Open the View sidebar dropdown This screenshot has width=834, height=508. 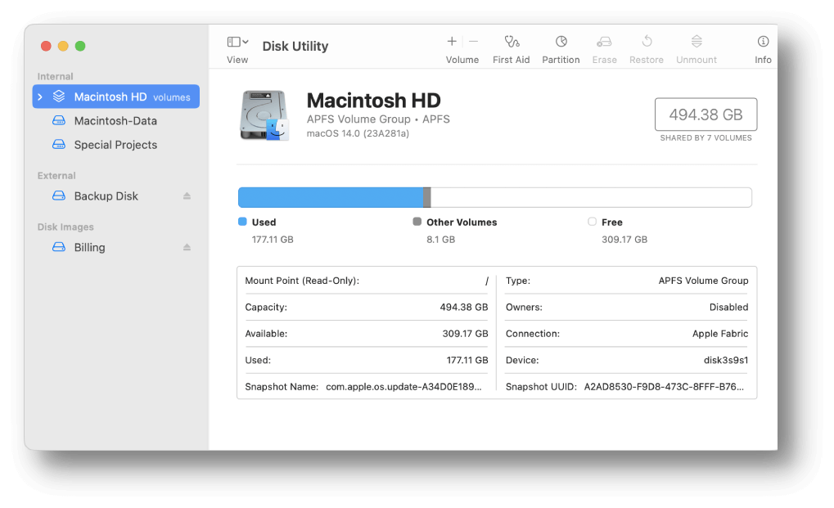237,43
